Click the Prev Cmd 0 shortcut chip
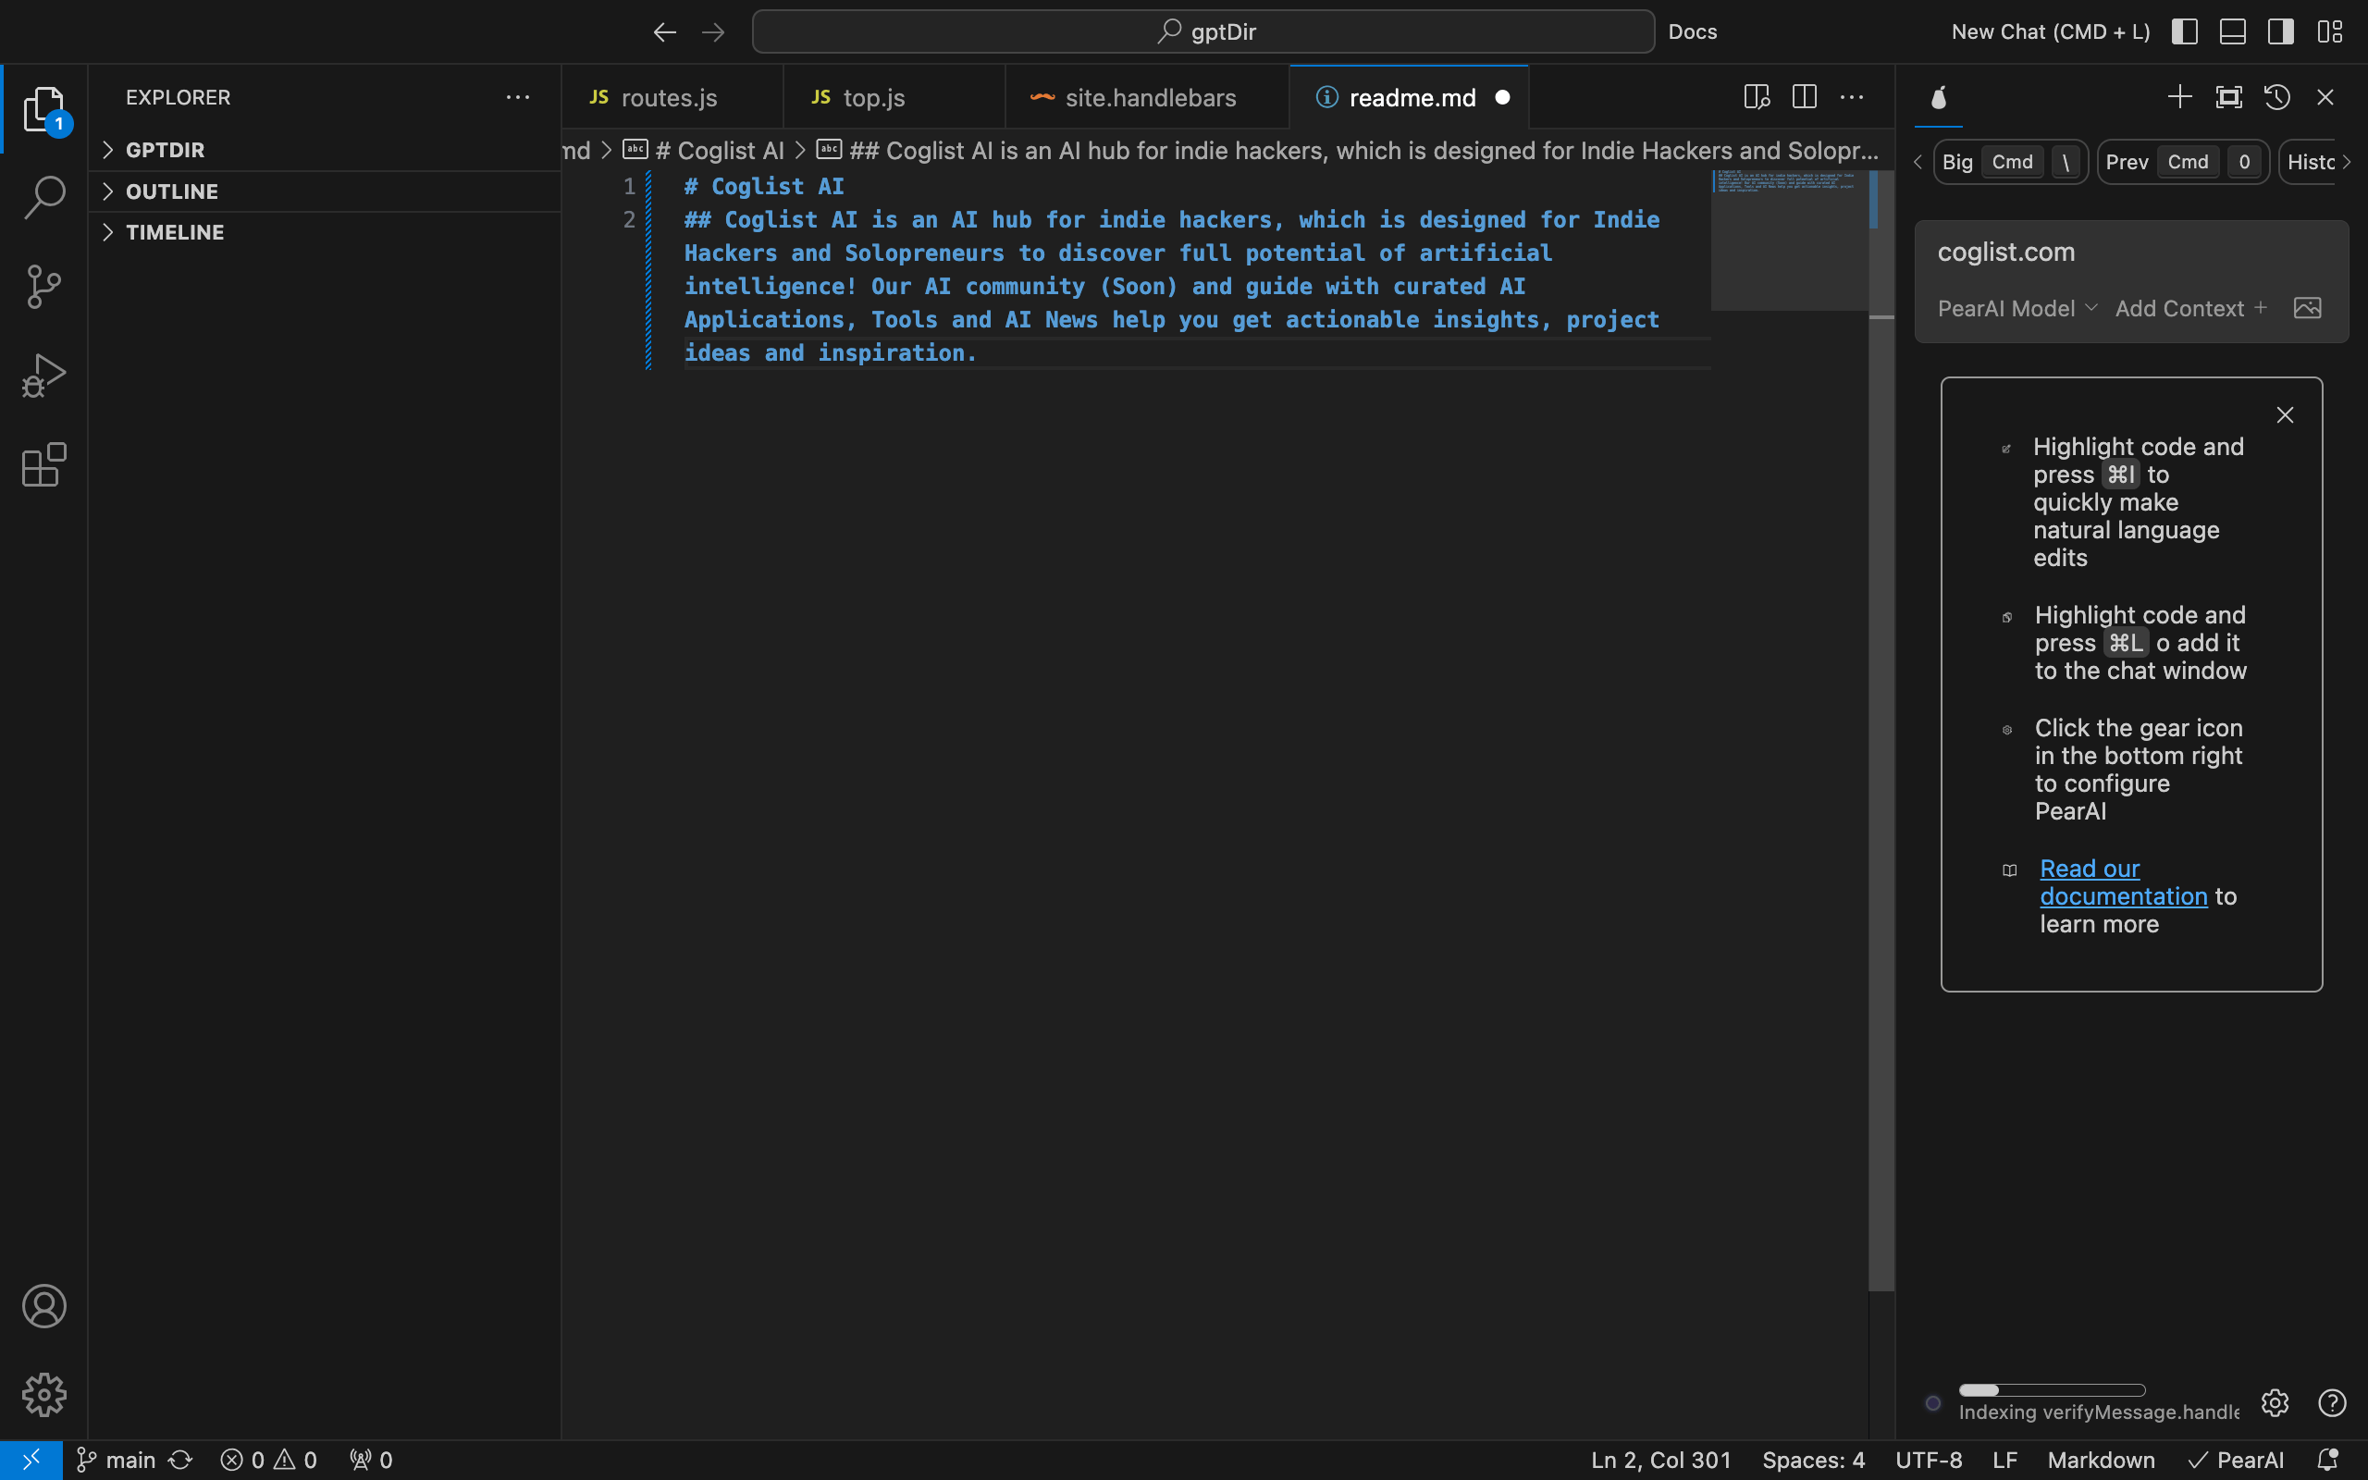This screenshot has height=1480, width=2368. [2183, 162]
